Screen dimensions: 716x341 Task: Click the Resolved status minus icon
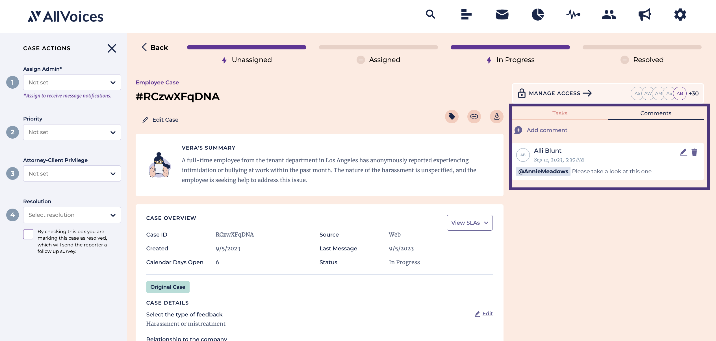[625, 60]
